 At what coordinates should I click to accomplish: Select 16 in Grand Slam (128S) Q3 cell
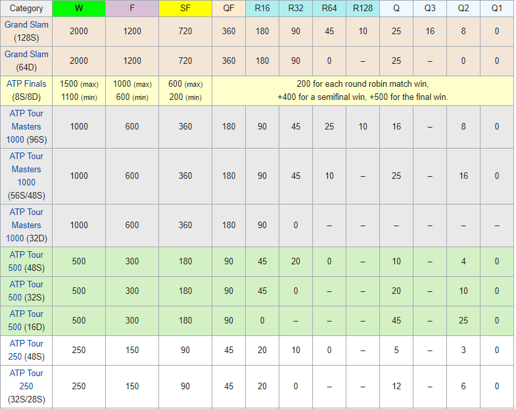pos(430,32)
